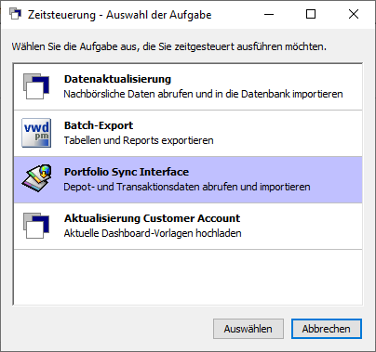Image resolution: width=376 pixels, height=352 pixels.
Task: Select the Datenaktualisierung task title
Action: [117, 79]
